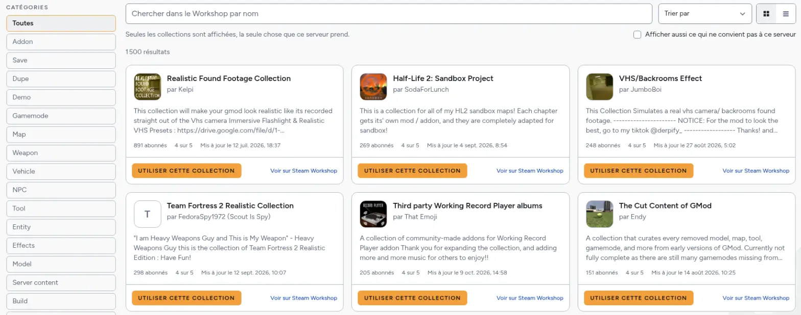The height and width of the screenshot is (315, 801).
Task: Filter by Addon category
Action: click(x=61, y=42)
